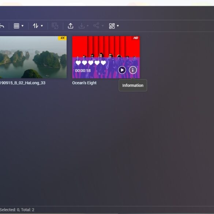Image resolution: width=214 pixels, height=214 pixels.
Task: Open Information for Ocean's Eight
Action: point(133,70)
